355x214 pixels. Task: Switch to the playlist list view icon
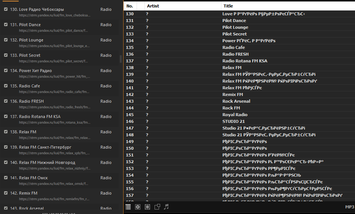tap(128, 207)
